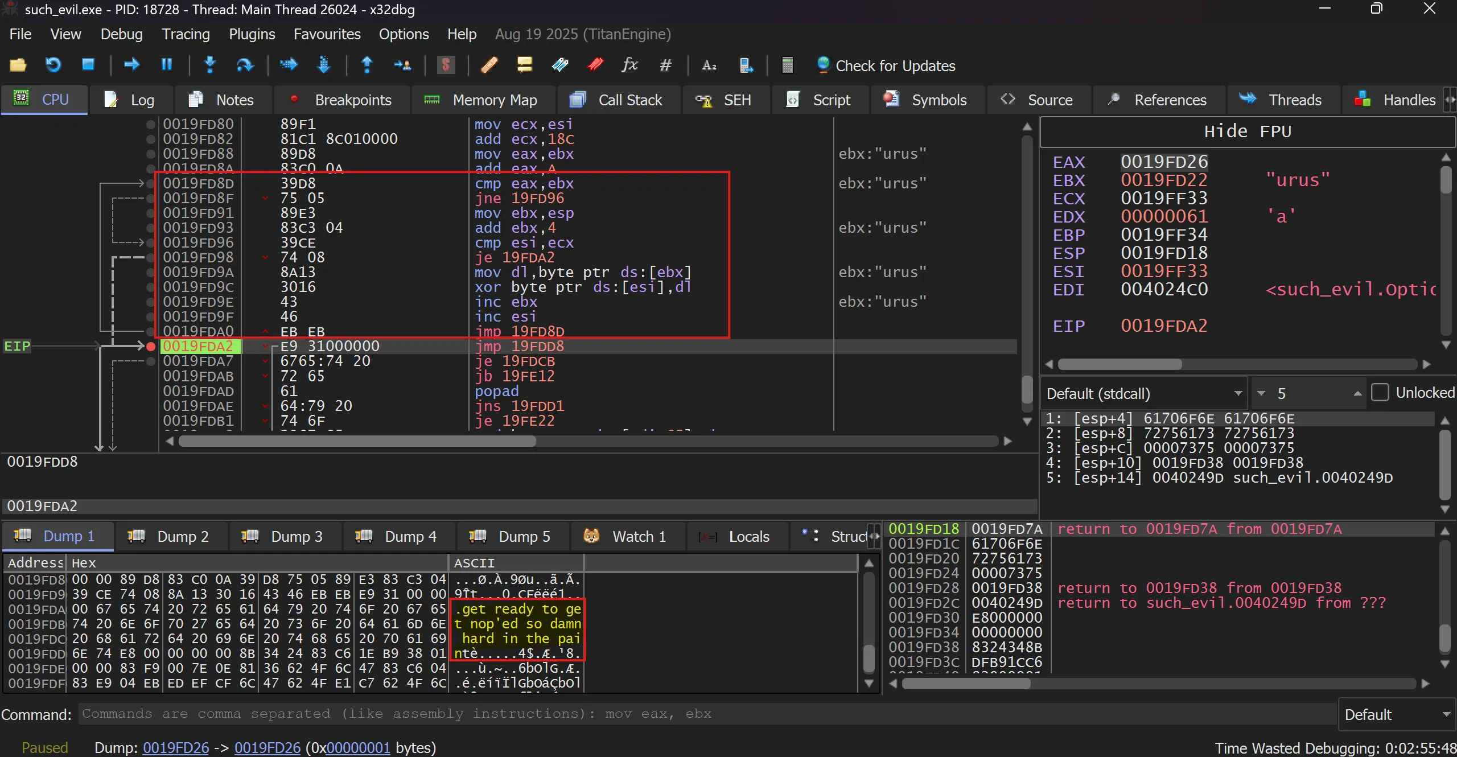This screenshot has height=757, width=1457.
Task: Toggle breakpoint bullet at address 0019FD8D
Action: 151,183
